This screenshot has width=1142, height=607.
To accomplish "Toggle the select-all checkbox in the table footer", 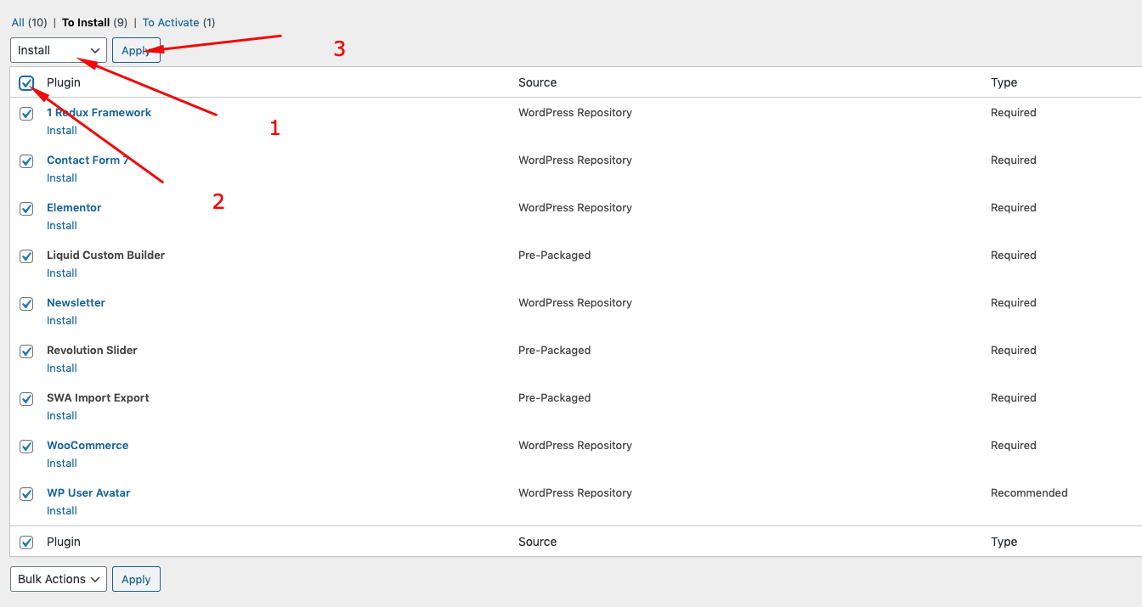I will click(x=26, y=542).
